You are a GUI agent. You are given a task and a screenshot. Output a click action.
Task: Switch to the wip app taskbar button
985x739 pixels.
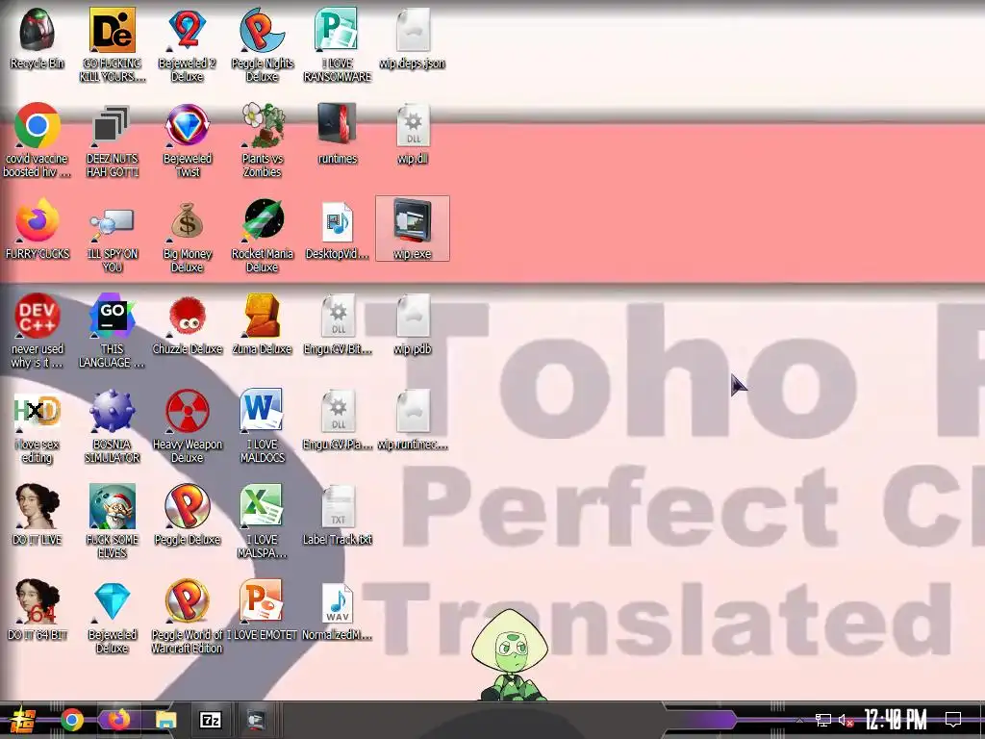pos(256,720)
